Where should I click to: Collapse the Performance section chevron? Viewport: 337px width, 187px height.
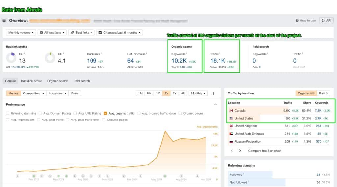click(215, 104)
